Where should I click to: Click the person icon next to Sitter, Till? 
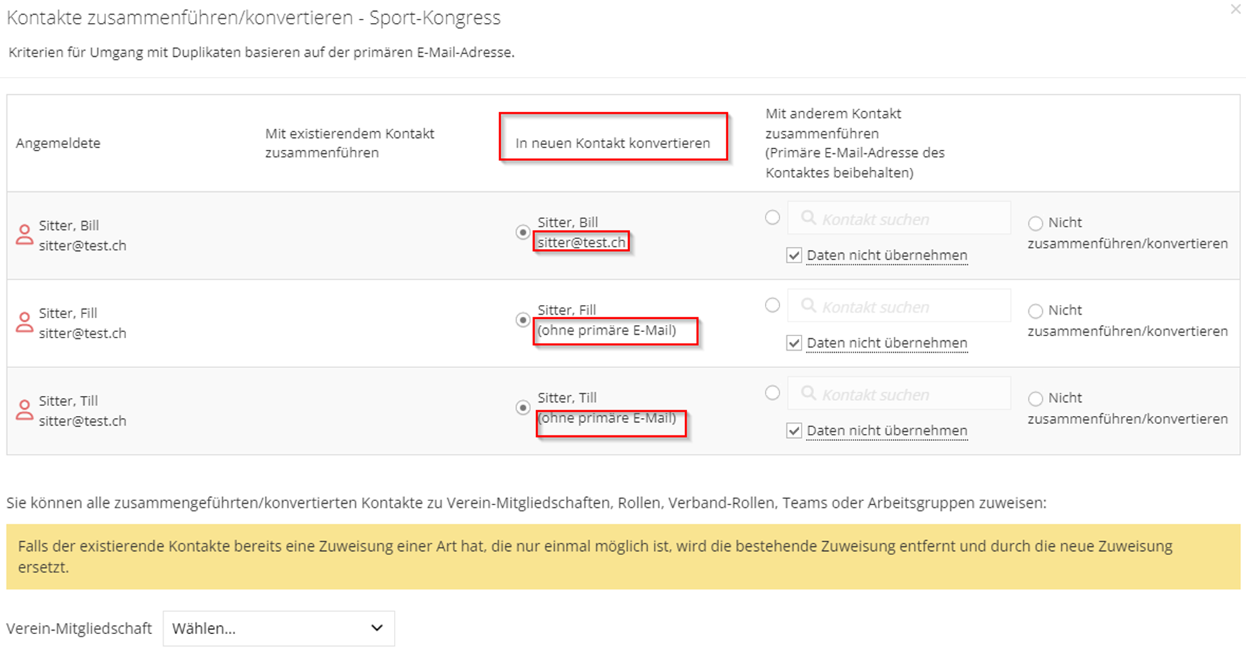(x=24, y=410)
